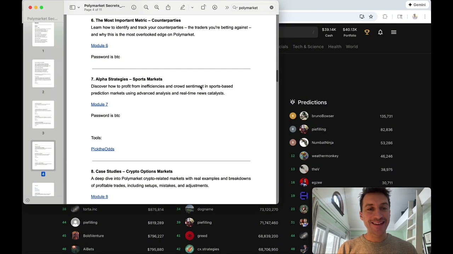The width and height of the screenshot is (453, 254).
Task: Open the leaderboard trophy icon
Action: [x=367, y=32]
